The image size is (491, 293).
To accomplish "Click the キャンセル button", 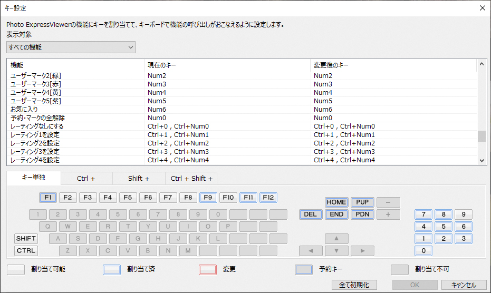I will pos(464,285).
